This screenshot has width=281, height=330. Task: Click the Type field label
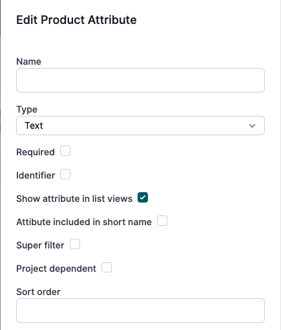click(26, 109)
